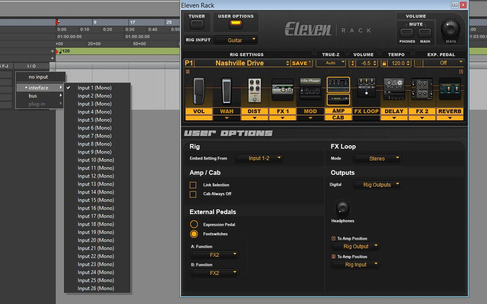Adjust the tempo 120.0 stepper
487x304 pixels.
[x=408, y=63]
